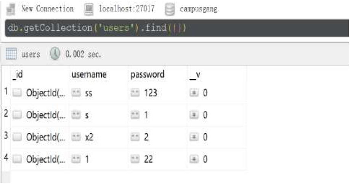Viewport: 350px width, 184px height.
Task: Click the username cell containing x2
Action: [98, 137]
